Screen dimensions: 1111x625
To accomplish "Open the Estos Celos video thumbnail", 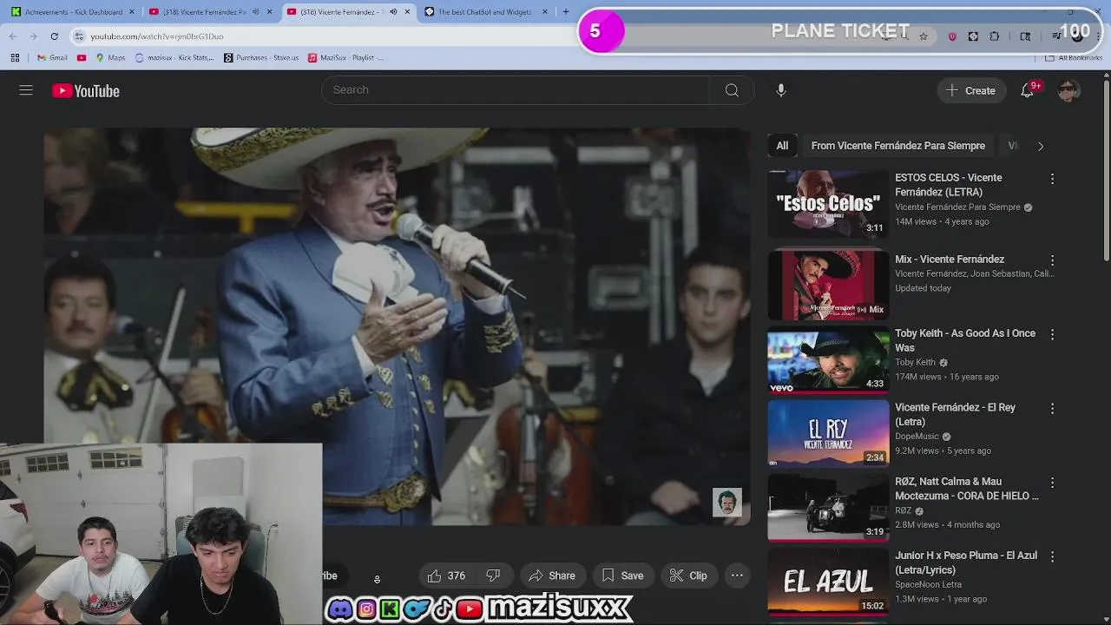I will [x=828, y=203].
